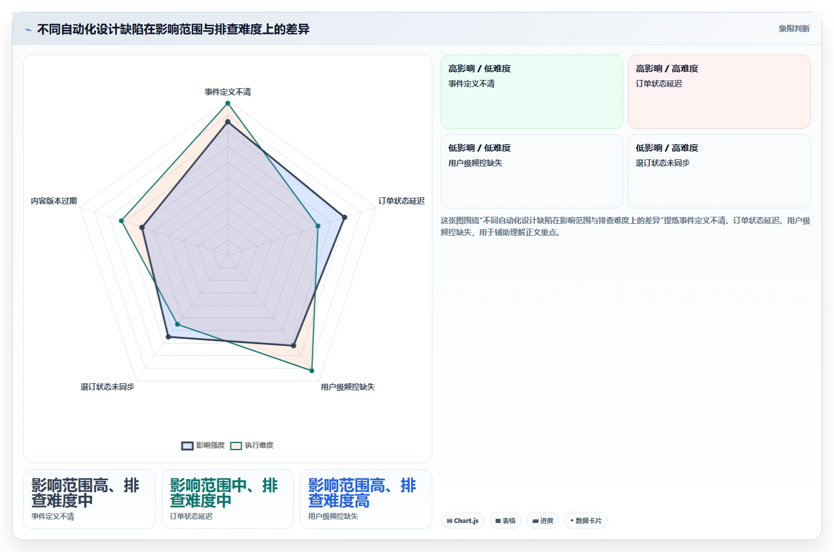The width and height of the screenshot is (834, 552).
Task: Select the 数据卡片 tag chip
Action: coord(586,521)
